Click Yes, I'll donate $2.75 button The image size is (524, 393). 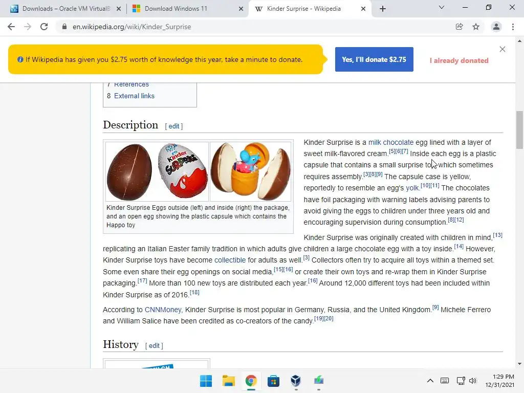374,59
